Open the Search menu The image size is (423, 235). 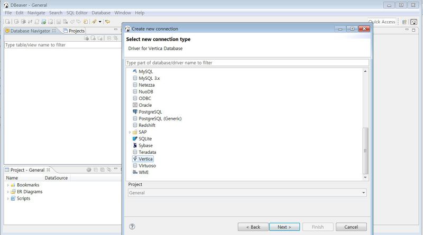tap(56, 13)
